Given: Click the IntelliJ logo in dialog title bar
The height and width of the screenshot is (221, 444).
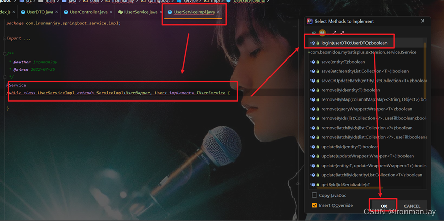Looking at the screenshot, I should pos(310,21).
